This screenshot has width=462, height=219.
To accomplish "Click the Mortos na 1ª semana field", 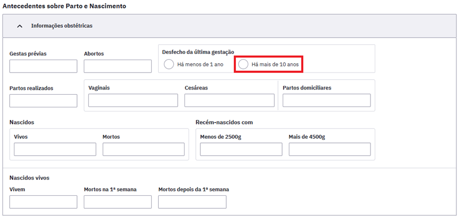I will pos(118,202).
